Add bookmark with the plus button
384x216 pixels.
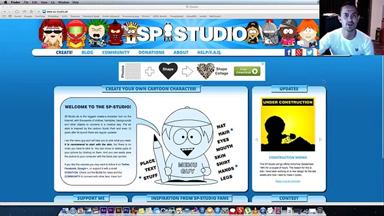point(39,11)
